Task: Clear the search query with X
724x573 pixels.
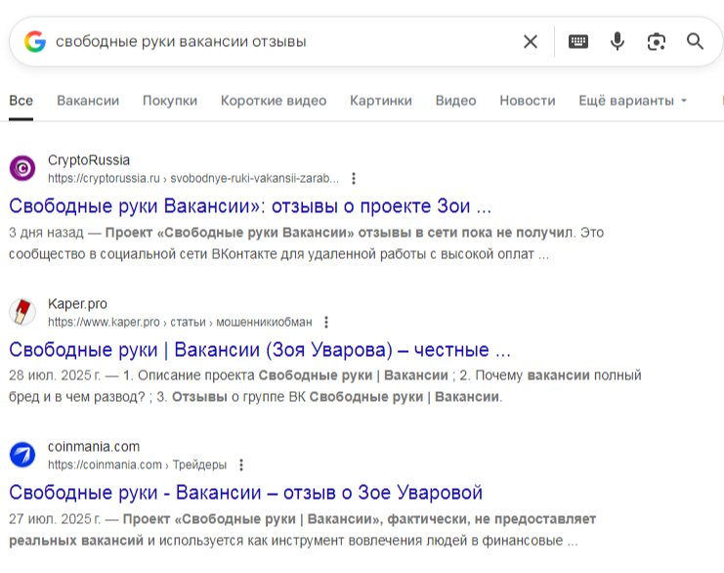Action: (x=531, y=42)
